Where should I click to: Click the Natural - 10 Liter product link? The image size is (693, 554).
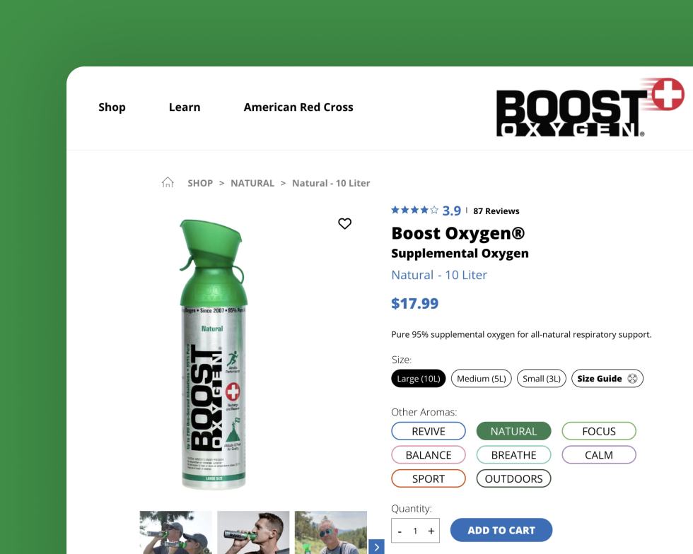click(331, 183)
